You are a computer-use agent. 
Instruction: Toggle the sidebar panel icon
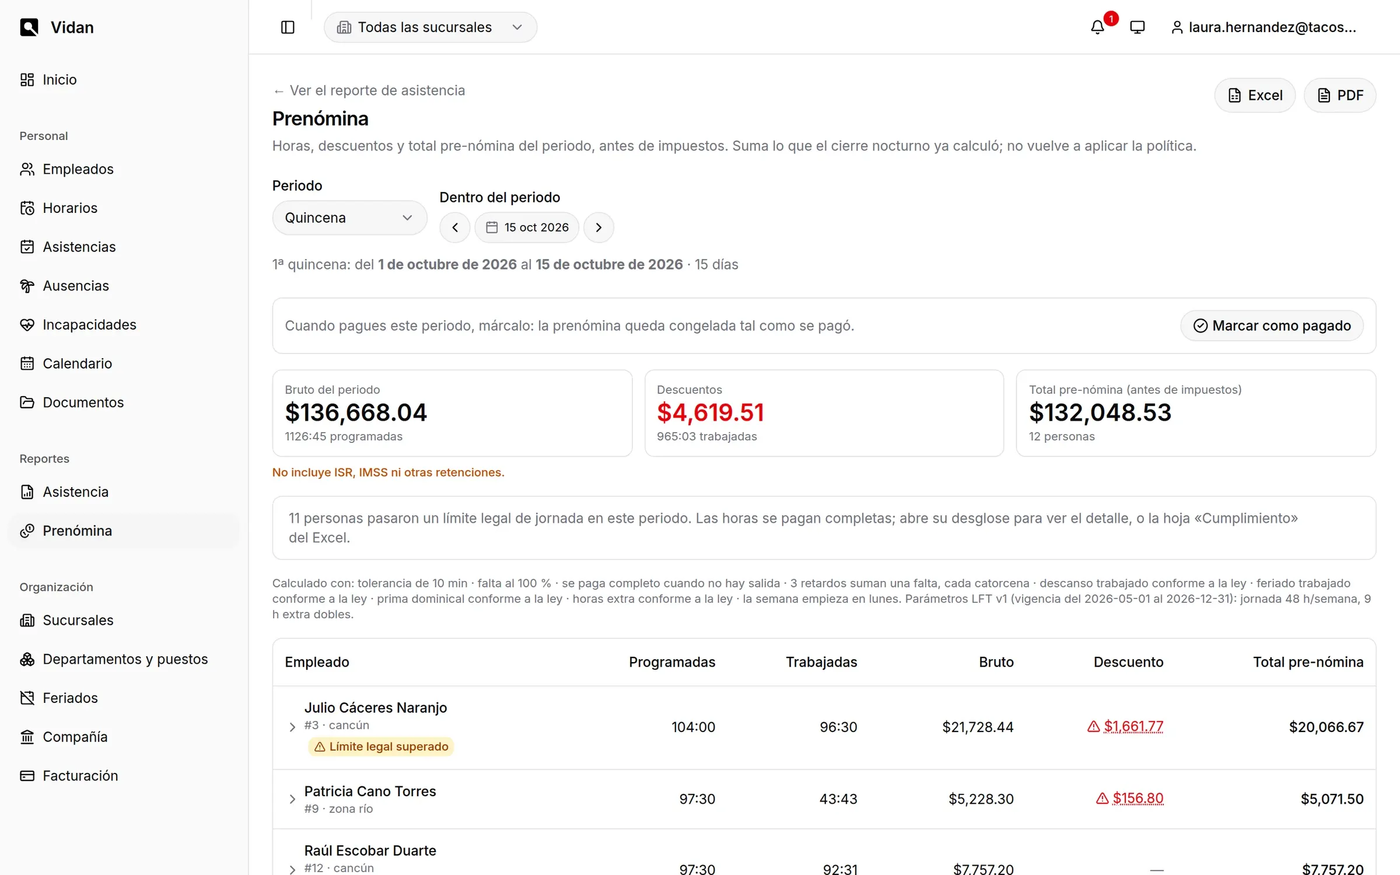click(288, 27)
